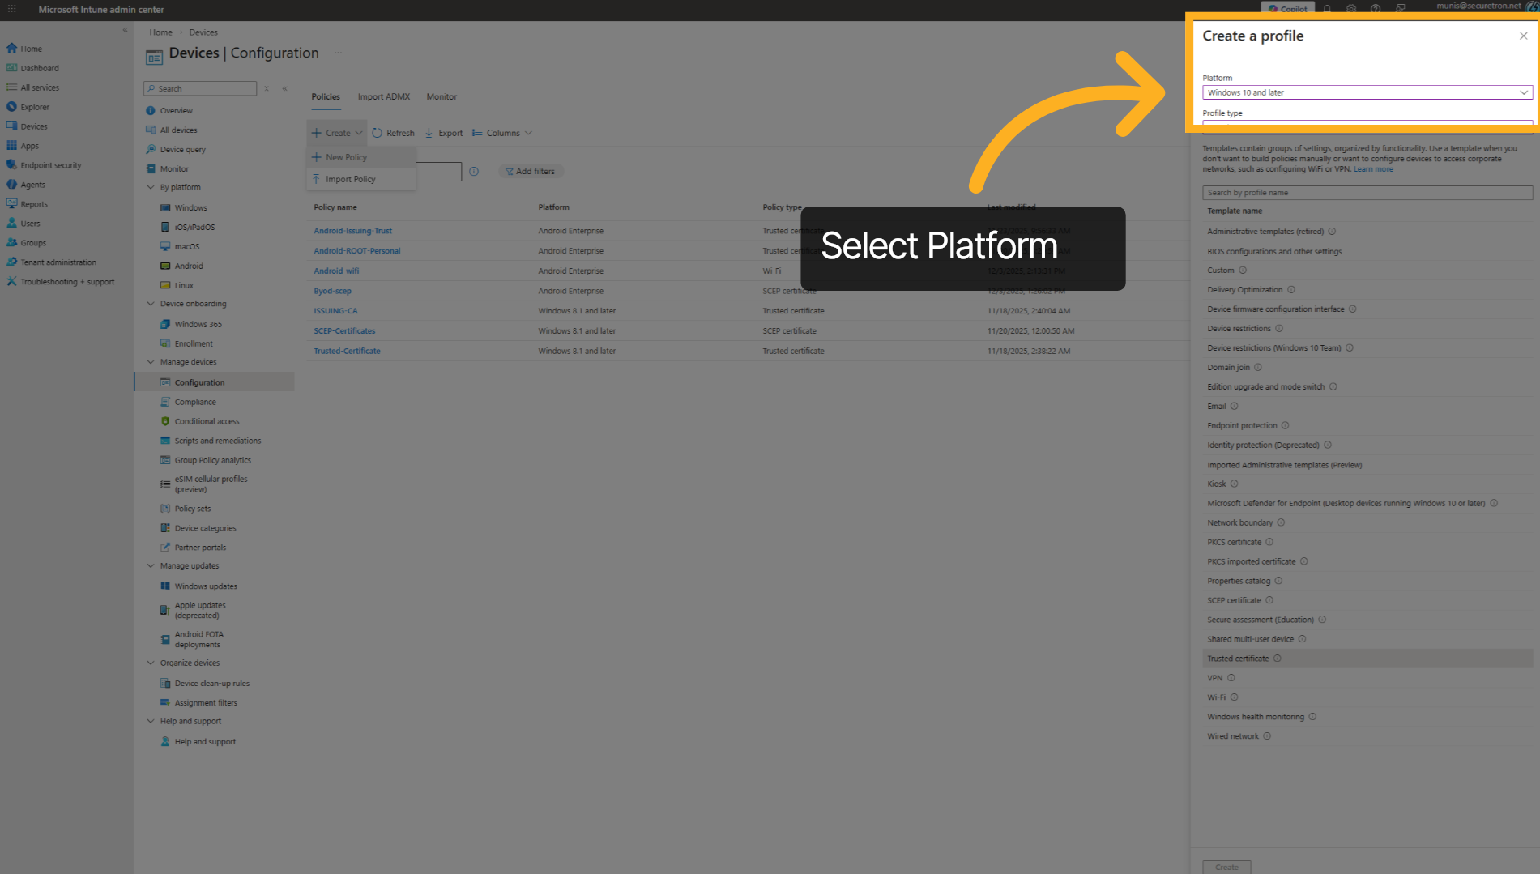Expand the Columns dropdown

501,132
